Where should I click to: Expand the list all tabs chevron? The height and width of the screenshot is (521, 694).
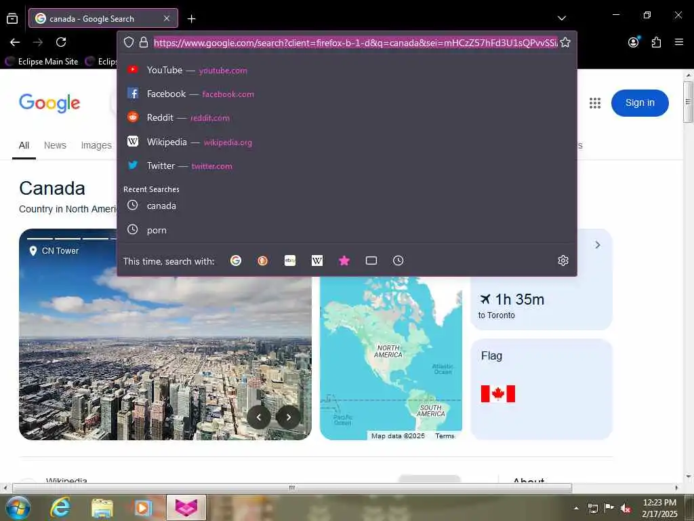pos(562,18)
